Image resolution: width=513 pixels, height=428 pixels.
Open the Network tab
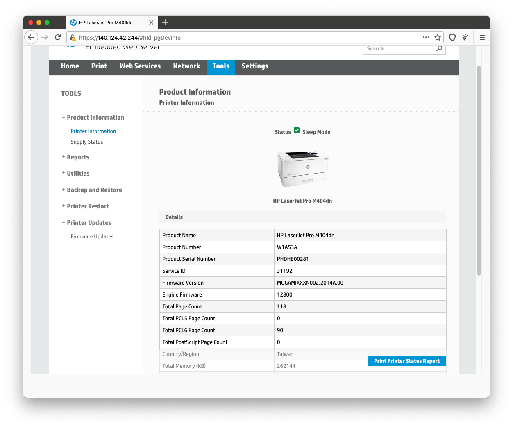click(186, 66)
